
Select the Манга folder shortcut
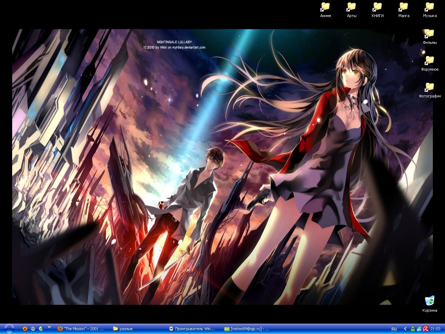tap(404, 10)
